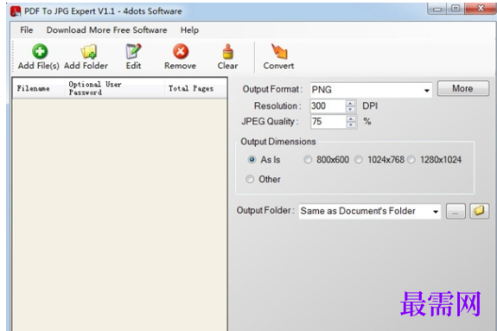Open the File menu
497x331 pixels.
pyautogui.click(x=26, y=29)
